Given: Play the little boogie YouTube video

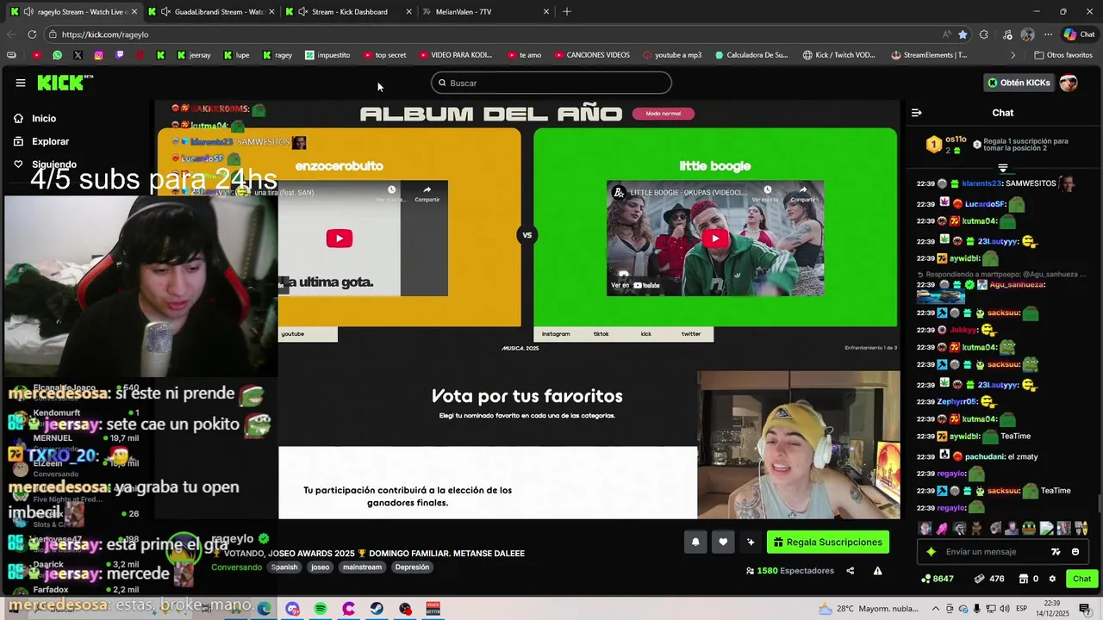Looking at the screenshot, I should [x=715, y=239].
